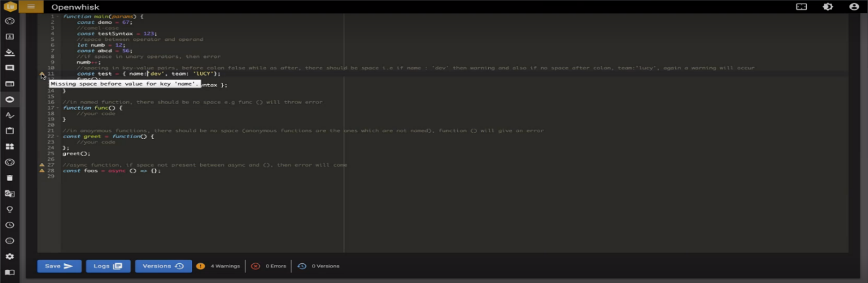Open the hamburger menu next to Openwhisk
Screen dimensions: 868x283
pyautogui.click(x=30, y=7)
